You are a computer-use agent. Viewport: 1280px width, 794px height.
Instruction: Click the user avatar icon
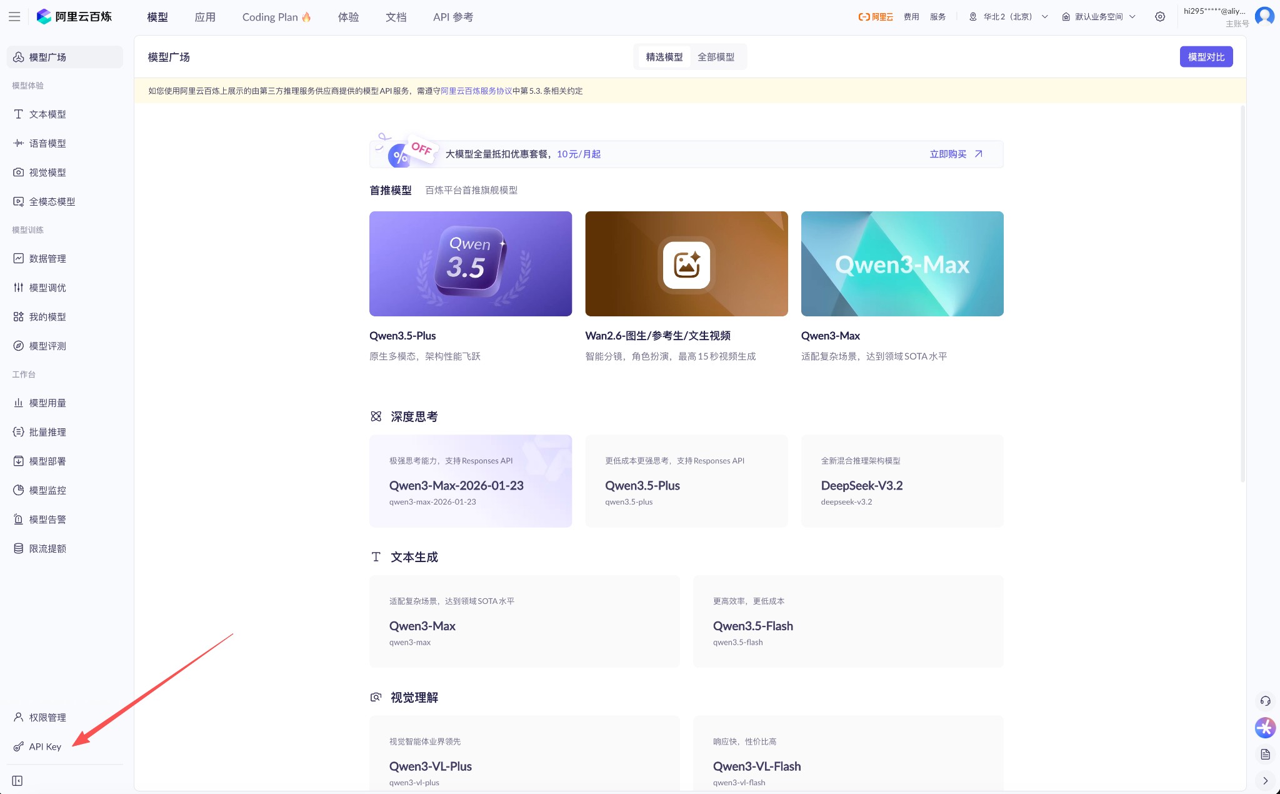pyautogui.click(x=1264, y=16)
